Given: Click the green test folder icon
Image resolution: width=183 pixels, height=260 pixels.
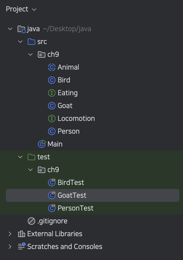Looking at the screenshot, I should point(31,157).
